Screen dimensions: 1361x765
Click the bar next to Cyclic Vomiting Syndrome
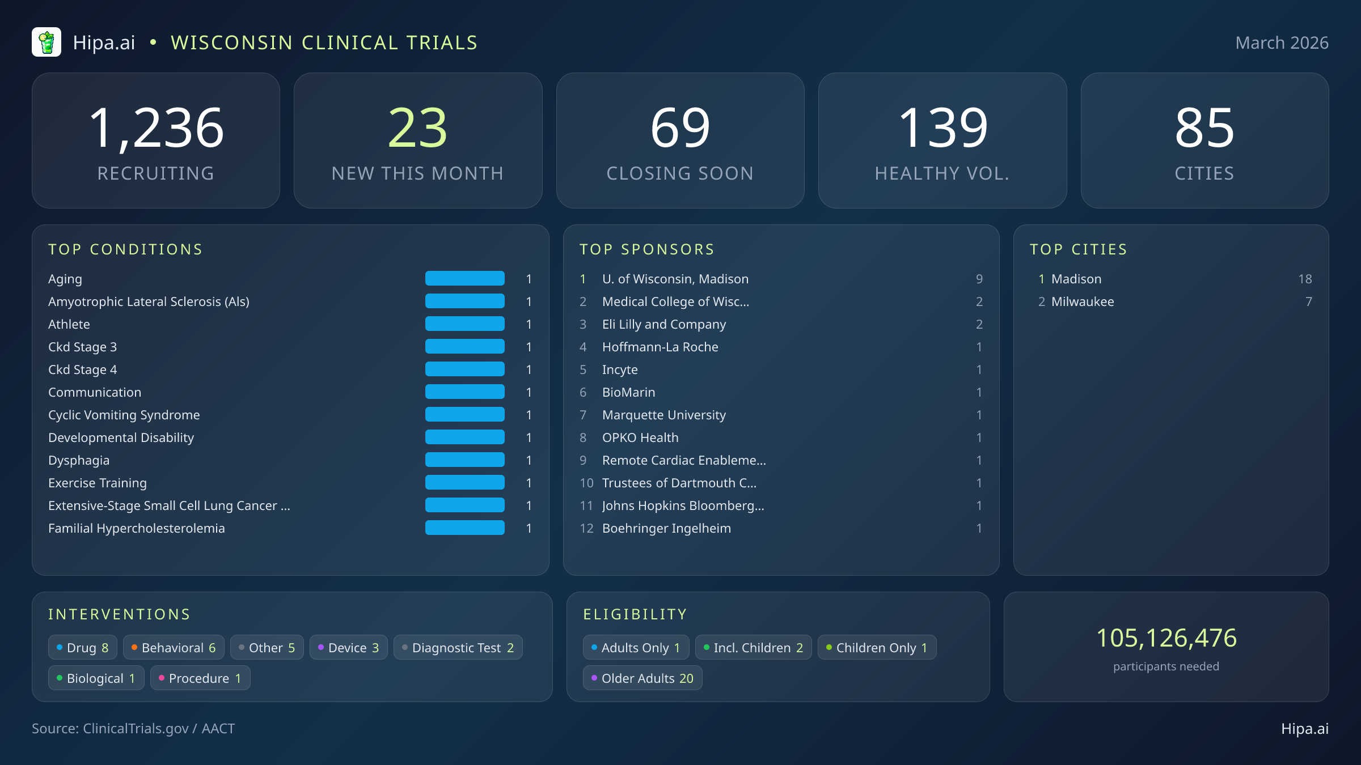[x=464, y=414]
